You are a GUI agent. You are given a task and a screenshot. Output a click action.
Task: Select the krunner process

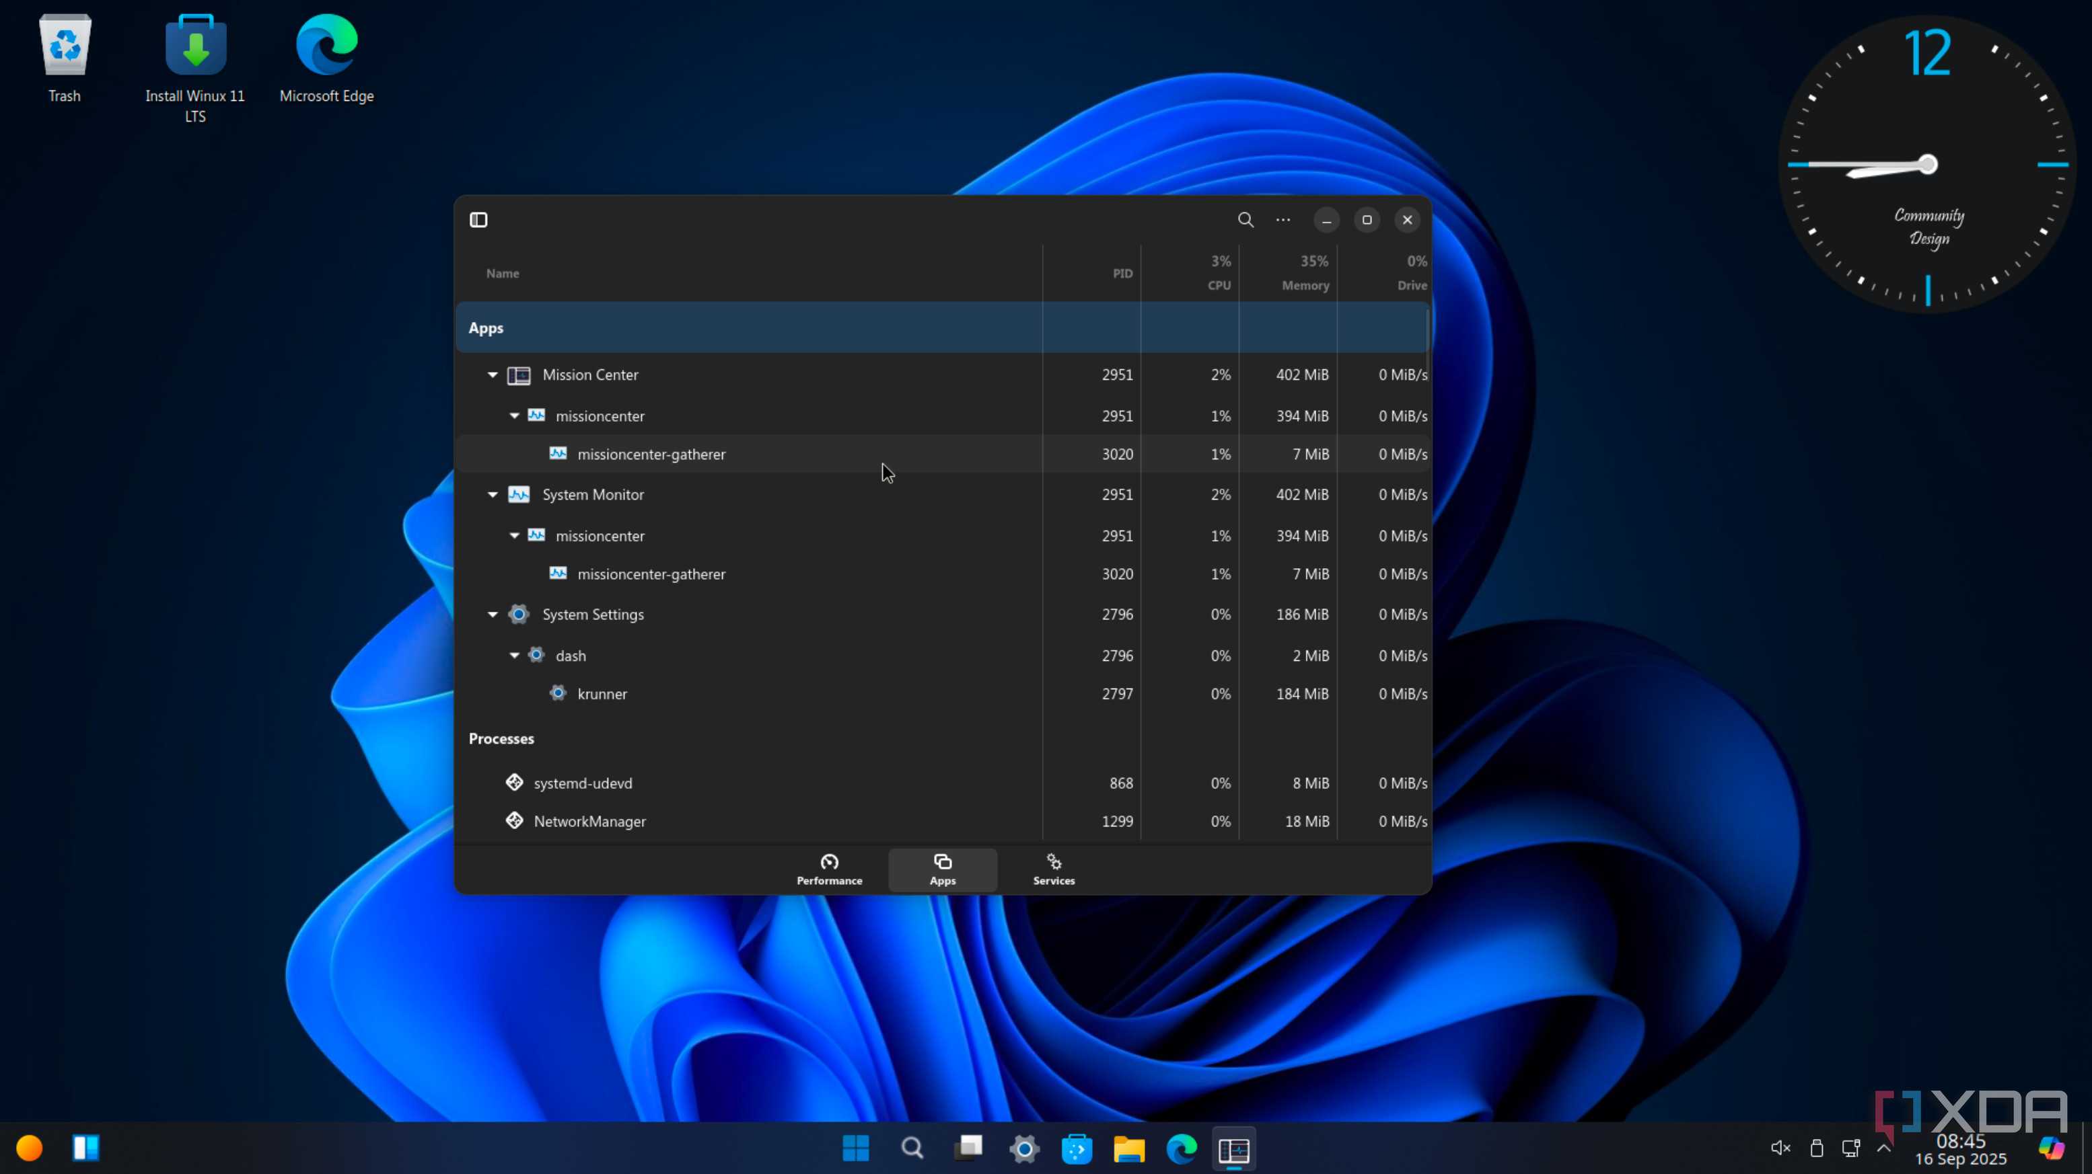[x=942, y=694]
